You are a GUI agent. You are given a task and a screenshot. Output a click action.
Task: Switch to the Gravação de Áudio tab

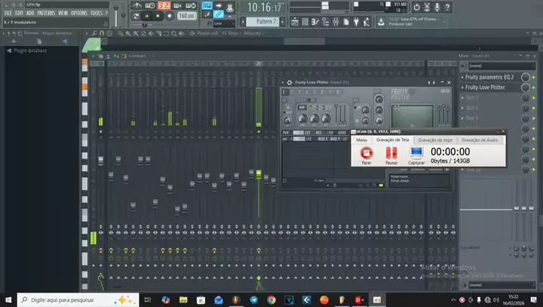pyautogui.click(x=480, y=140)
